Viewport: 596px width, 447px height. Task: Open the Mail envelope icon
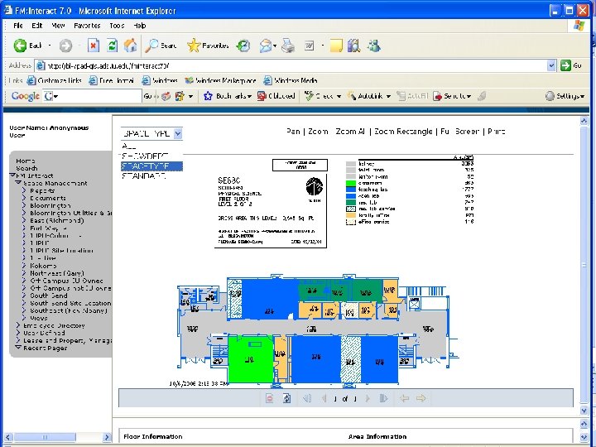pos(266,46)
